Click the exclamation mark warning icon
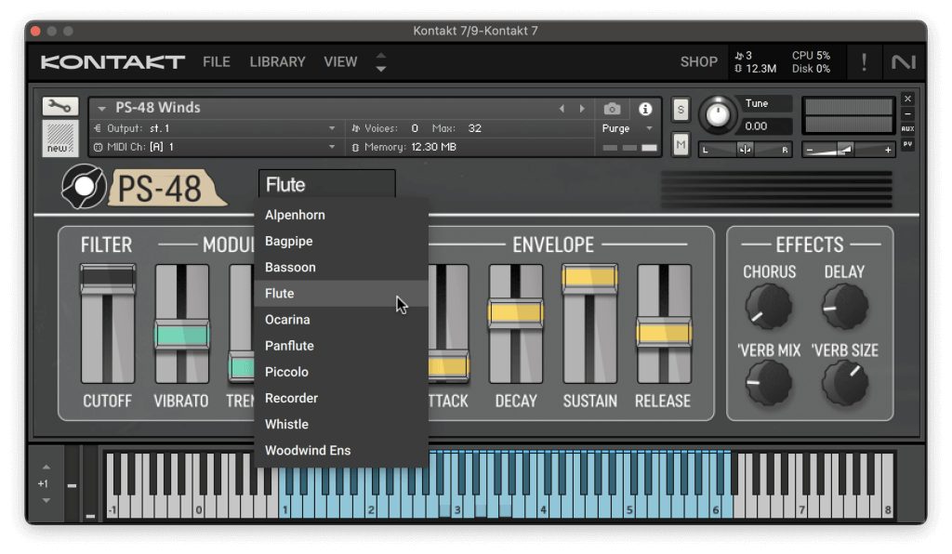Viewport: 952px width, 554px height. [864, 61]
